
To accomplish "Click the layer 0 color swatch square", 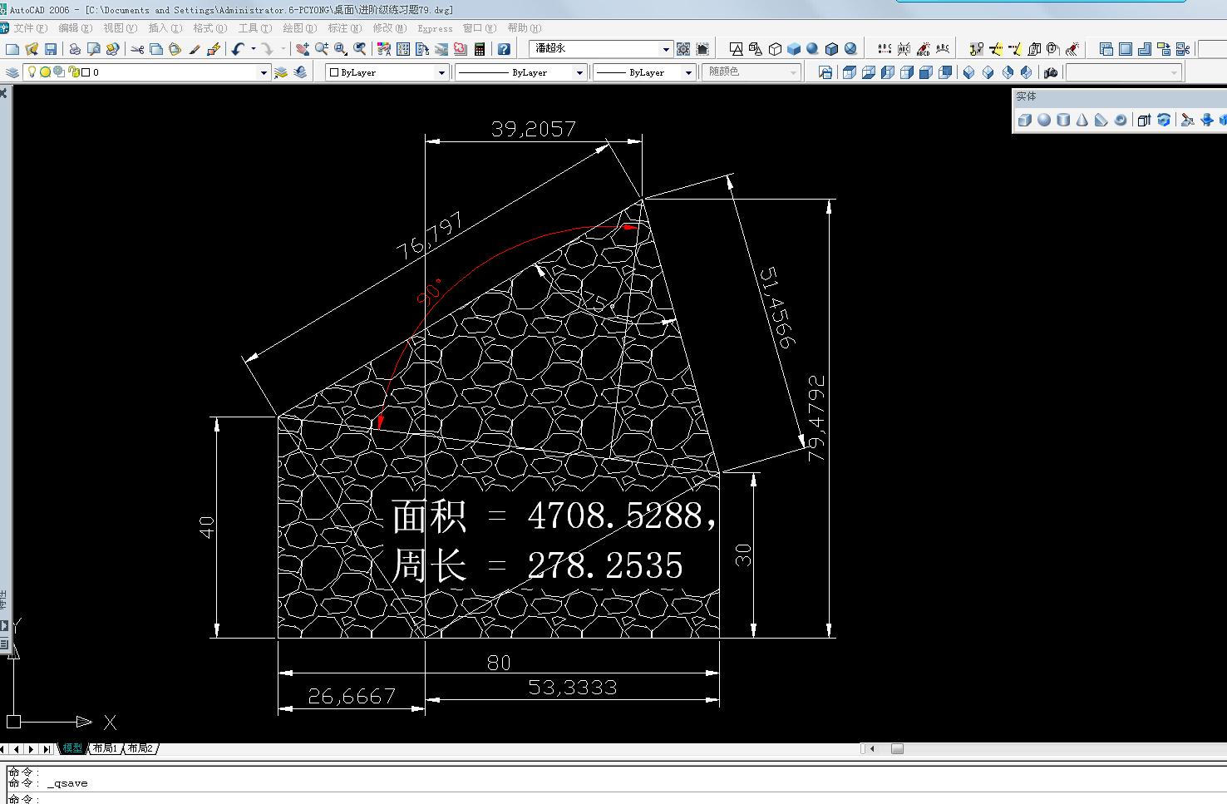I will point(86,72).
